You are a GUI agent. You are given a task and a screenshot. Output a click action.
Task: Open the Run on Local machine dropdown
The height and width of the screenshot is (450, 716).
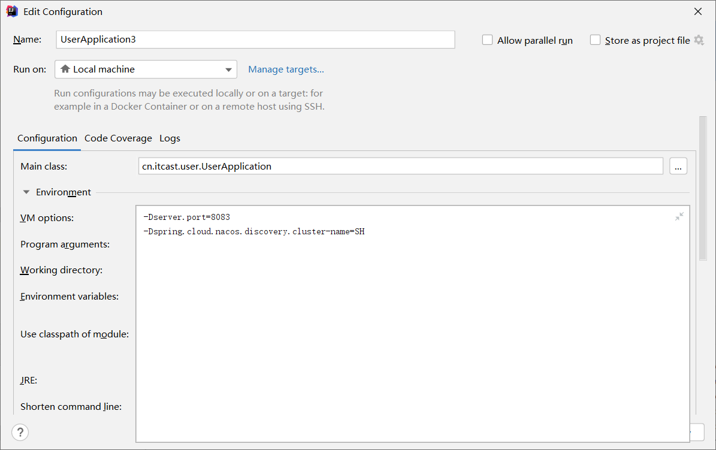(x=146, y=70)
